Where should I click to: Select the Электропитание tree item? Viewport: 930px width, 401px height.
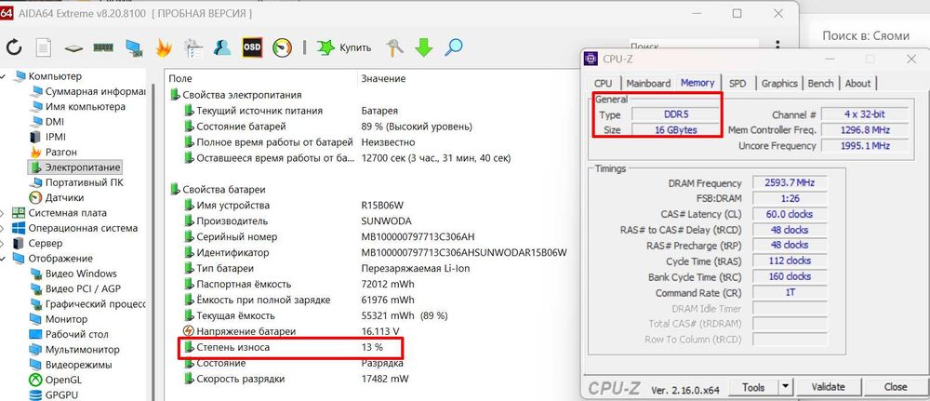click(x=74, y=167)
